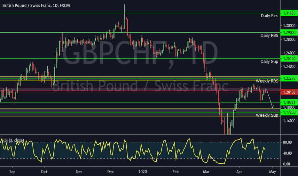The width and height of the screenshot is (298, 176).
Task: Click the current price label 1.20196
Action: pyautogui.click(x=289, y=92)
